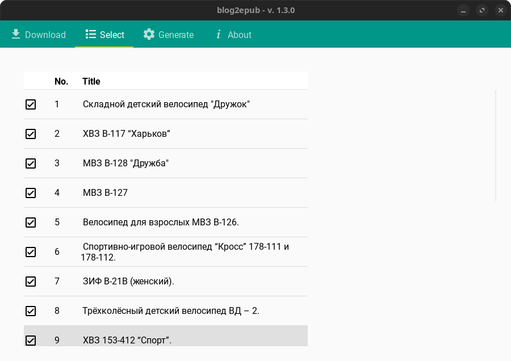
Task: Select the row titled МВЗ В-127
Action: (105, 193)
